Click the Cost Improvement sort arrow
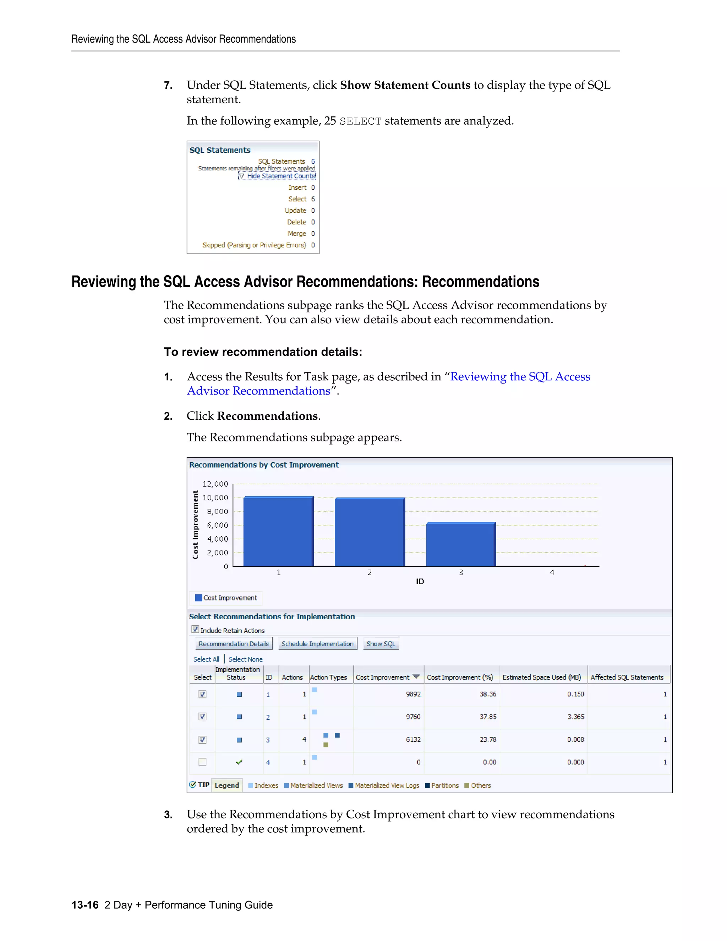 416,676
